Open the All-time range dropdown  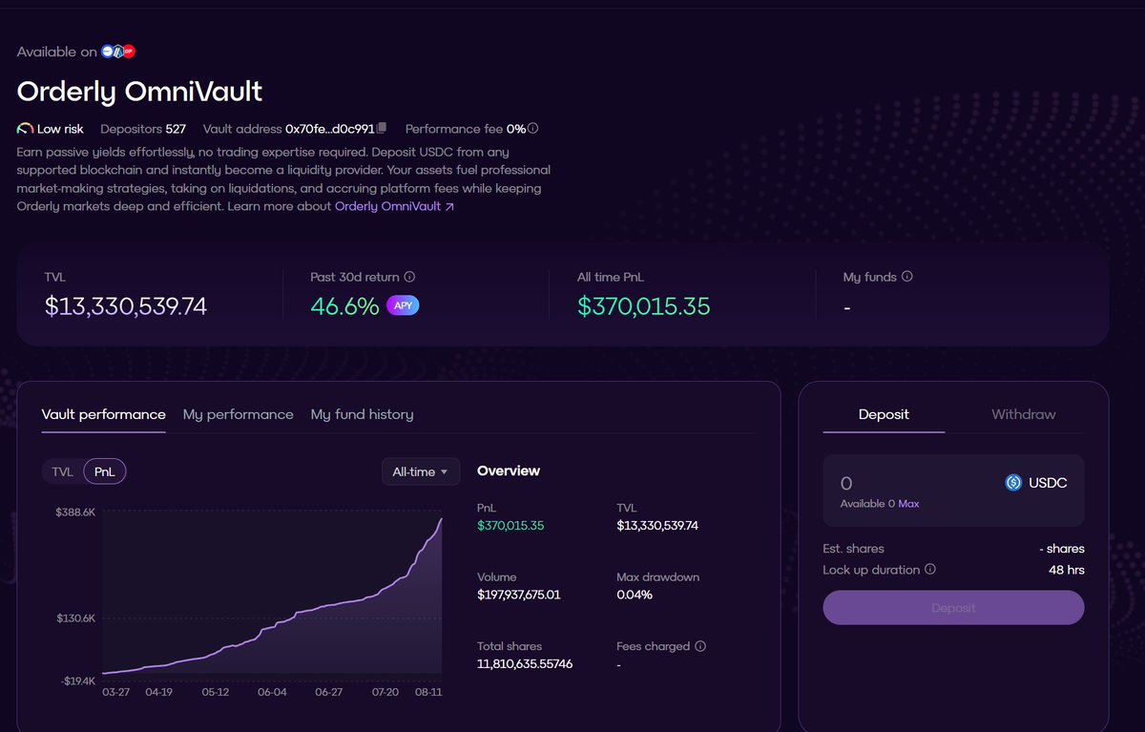point(421,471)
